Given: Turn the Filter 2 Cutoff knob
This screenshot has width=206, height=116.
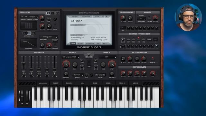Looking at the screenshot, I should (x=112, y=64).
